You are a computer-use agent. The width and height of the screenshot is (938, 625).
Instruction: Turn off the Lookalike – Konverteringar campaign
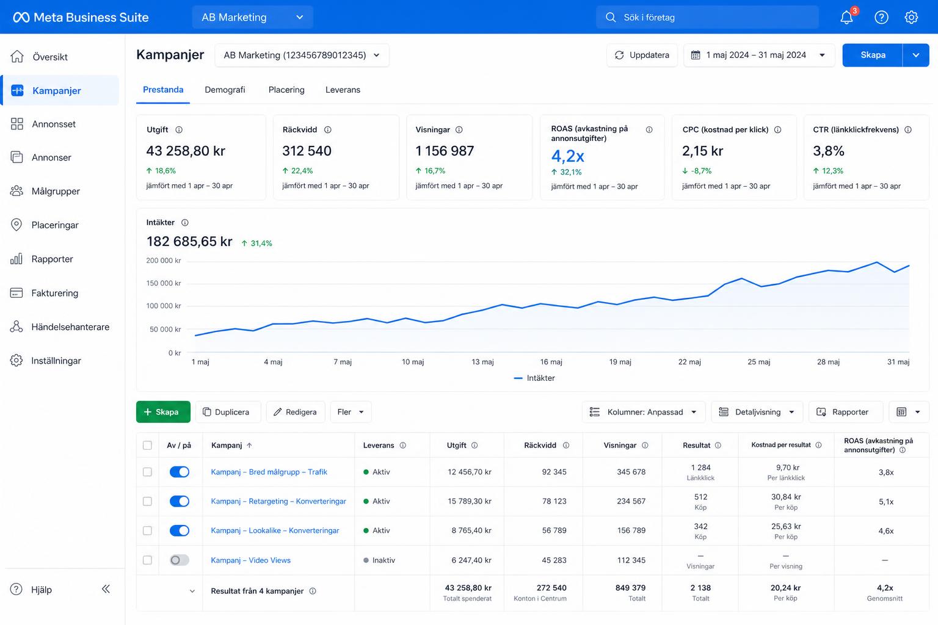click(180, 531)
